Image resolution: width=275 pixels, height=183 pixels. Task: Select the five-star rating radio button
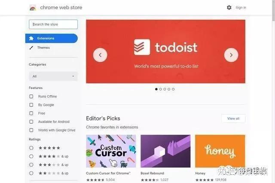(x=31, y=148)
